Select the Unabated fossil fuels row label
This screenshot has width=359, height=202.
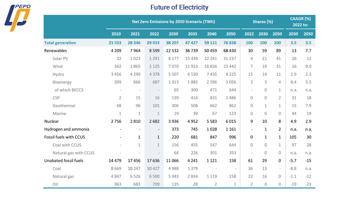tap(64, 161)
